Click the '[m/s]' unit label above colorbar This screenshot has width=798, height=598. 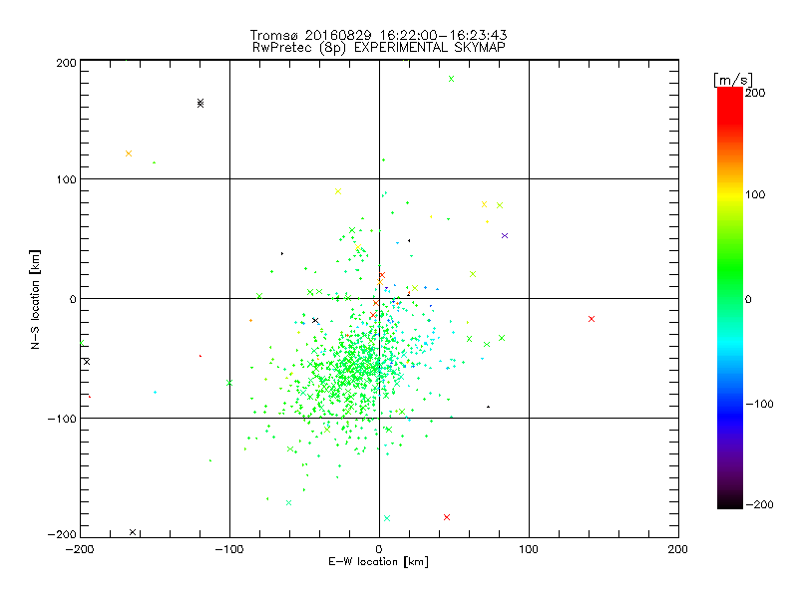733,80
